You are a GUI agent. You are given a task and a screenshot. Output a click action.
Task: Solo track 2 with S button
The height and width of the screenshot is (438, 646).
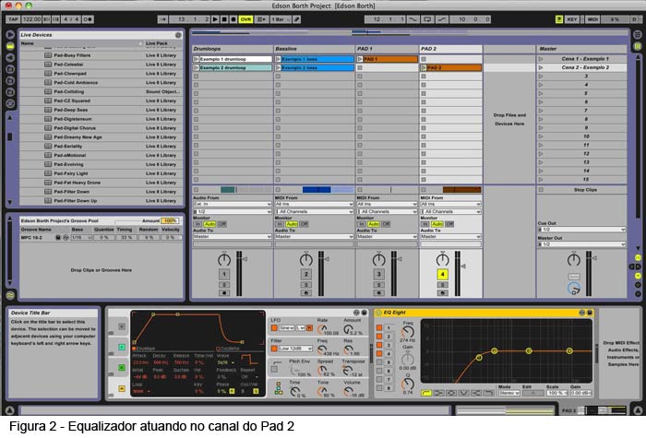[305, 285]
